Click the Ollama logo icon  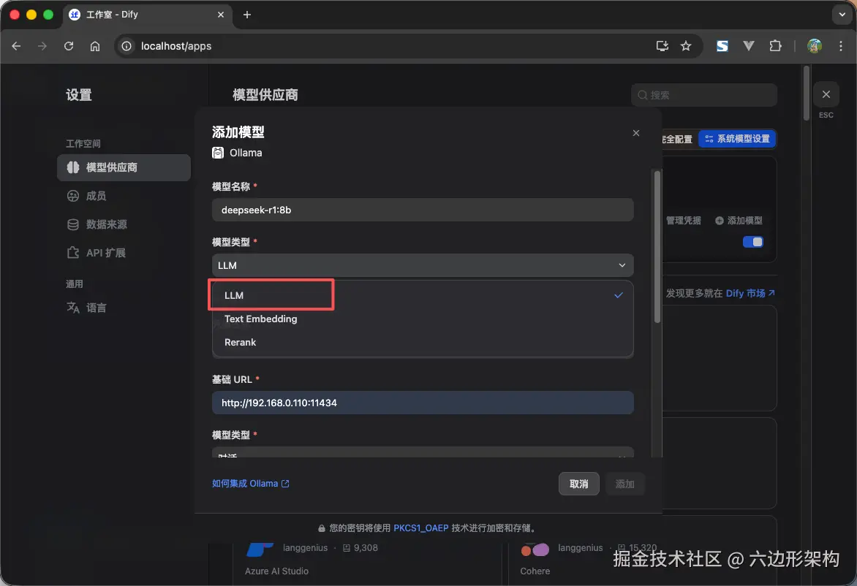coord(218,153)
